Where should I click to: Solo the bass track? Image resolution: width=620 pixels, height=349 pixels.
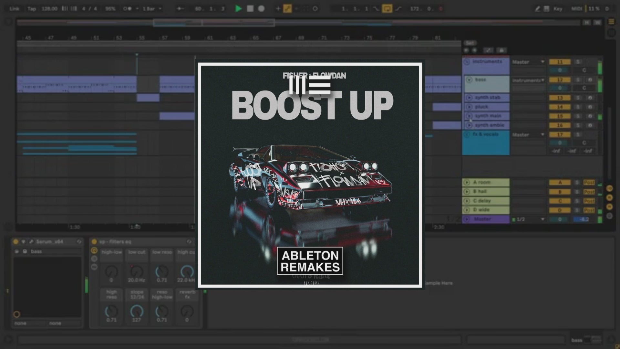[x=578, y=80]
